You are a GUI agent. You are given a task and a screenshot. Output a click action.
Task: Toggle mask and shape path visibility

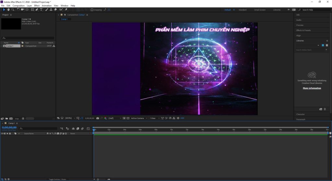[82, 118]
